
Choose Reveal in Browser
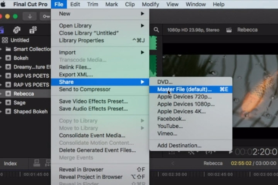click(100, 170)
